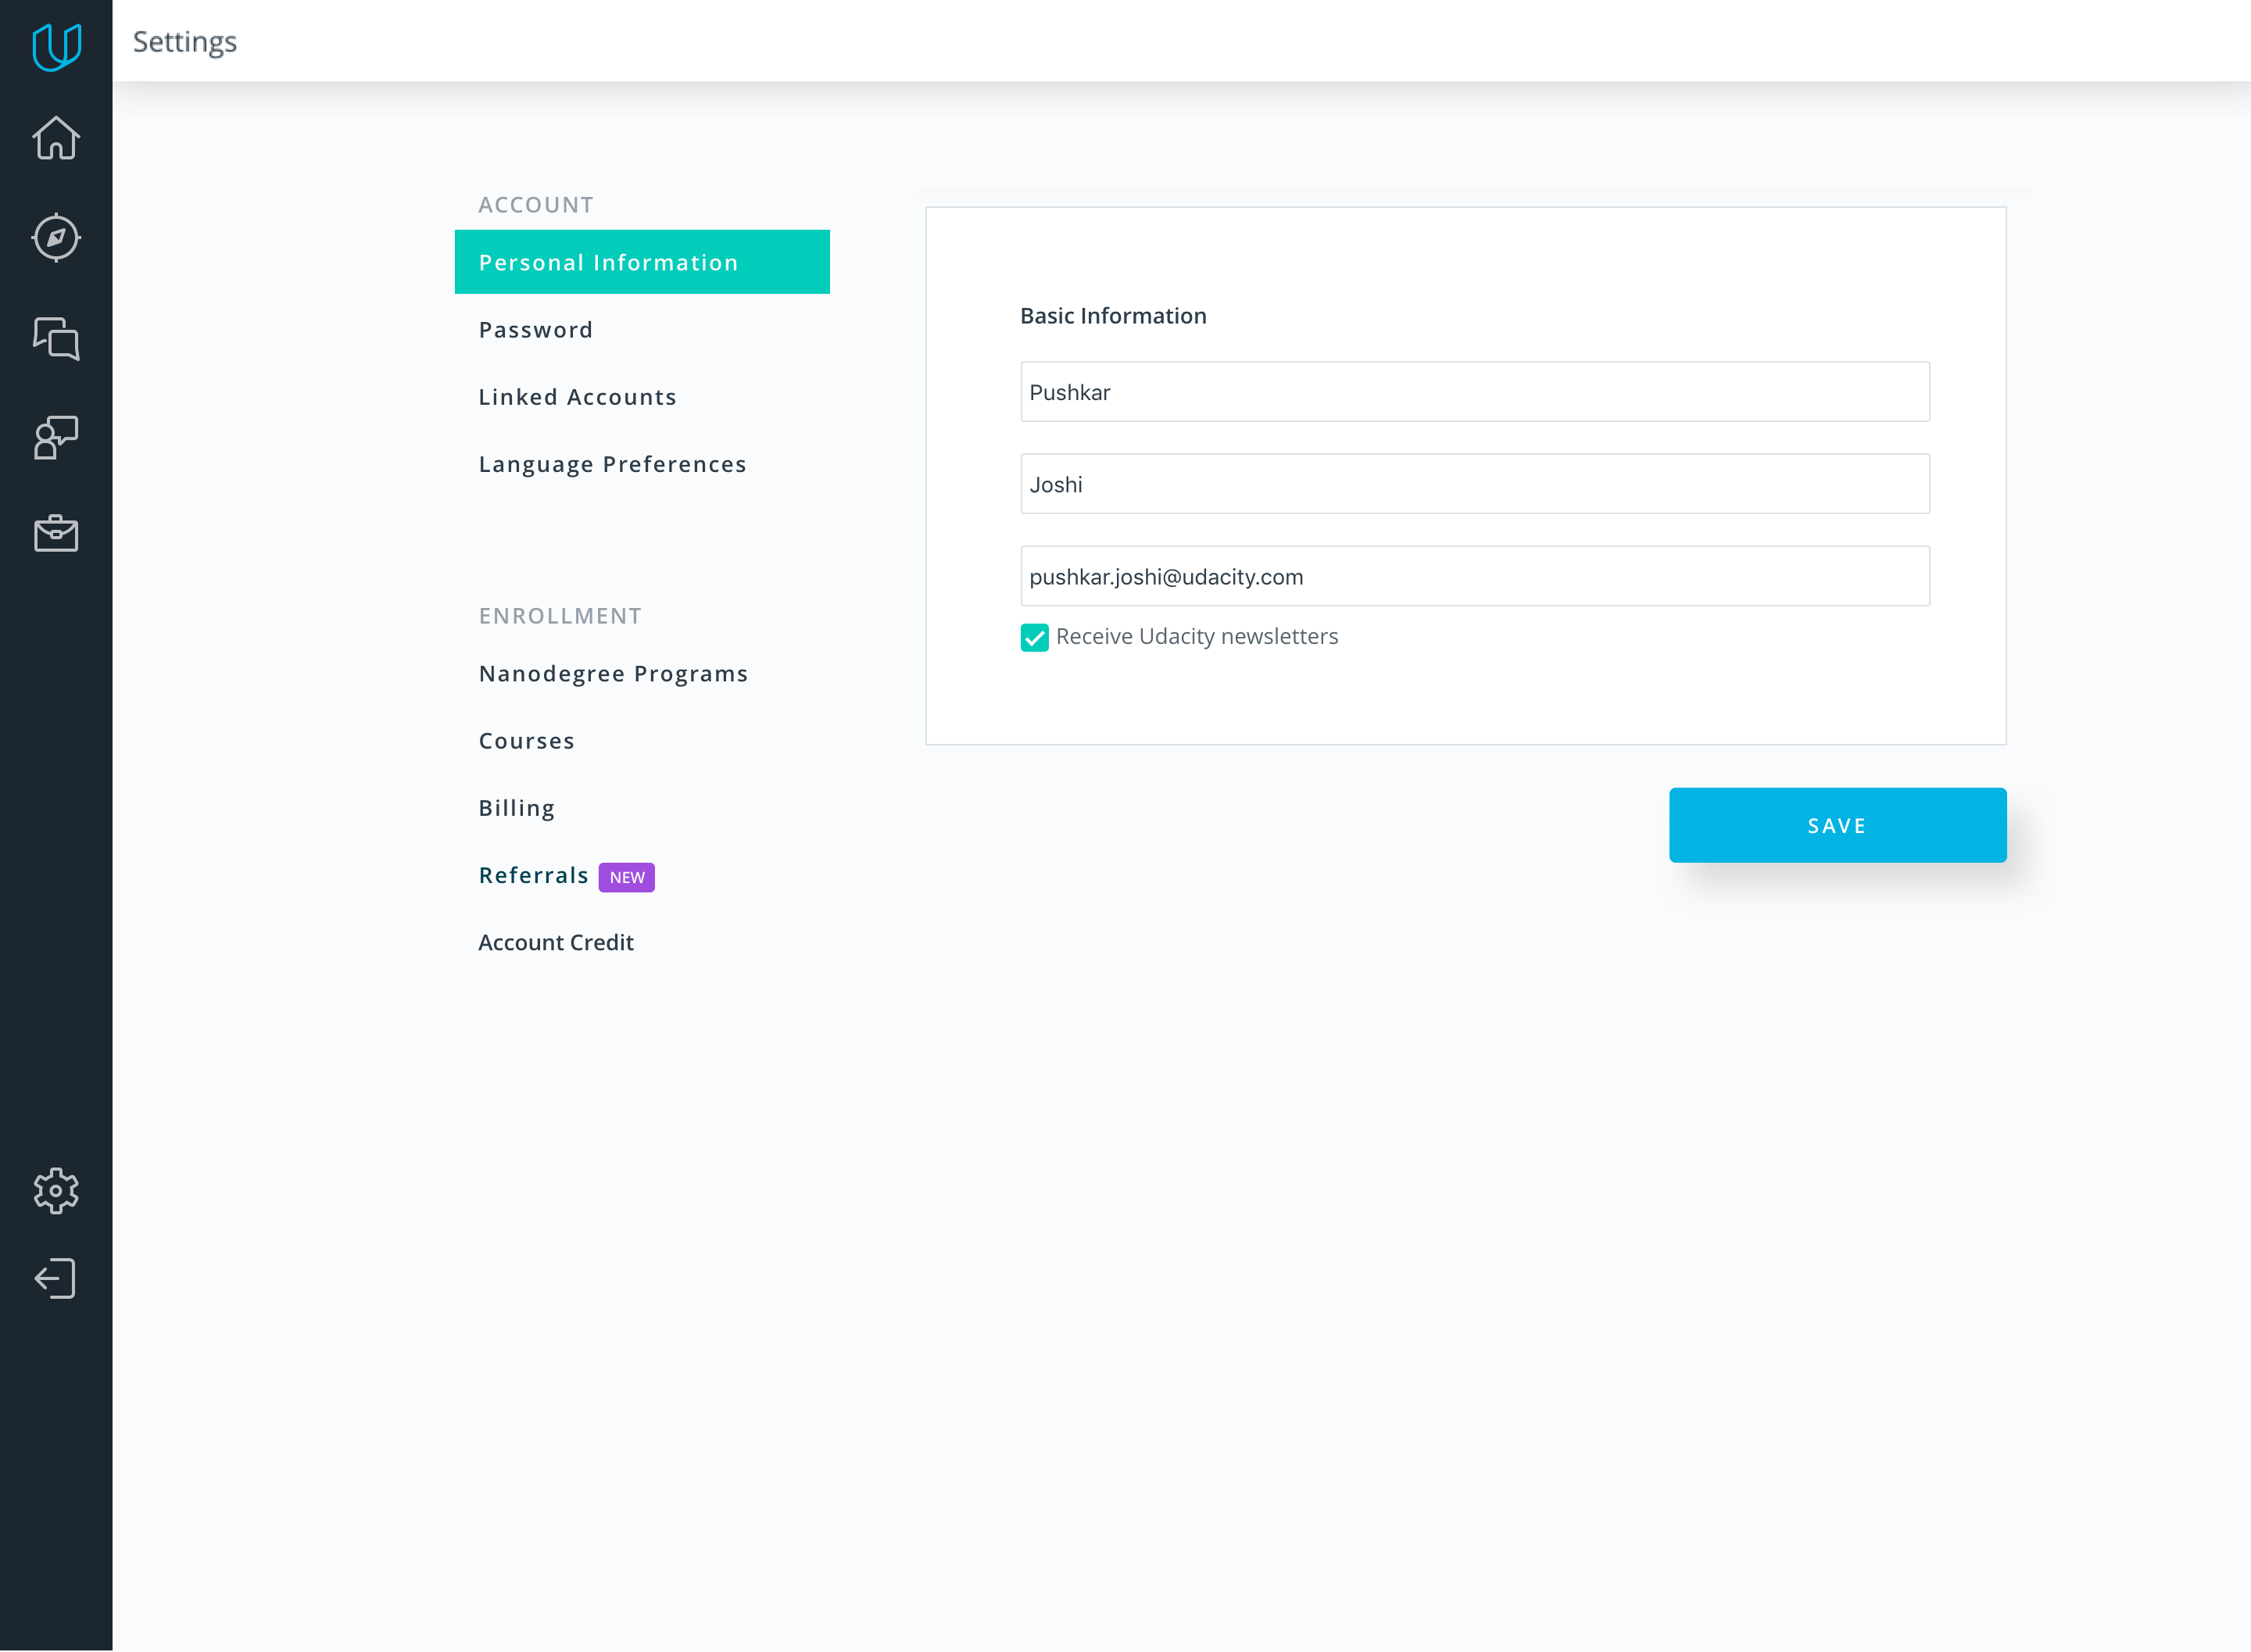Click the first name field containing Pushkar
Screen dimensions: 2251x1652
[x=1475, y=392]
